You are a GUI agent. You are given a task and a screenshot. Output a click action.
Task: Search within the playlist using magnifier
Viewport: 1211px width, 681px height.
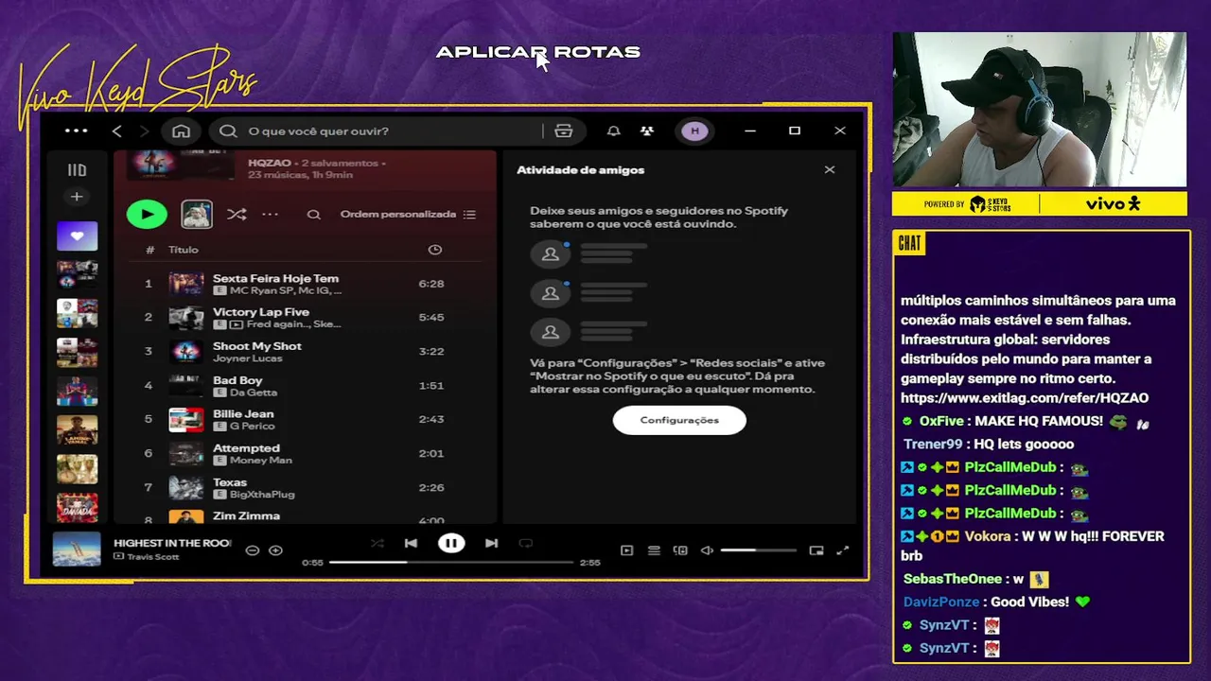click(313, 215)
